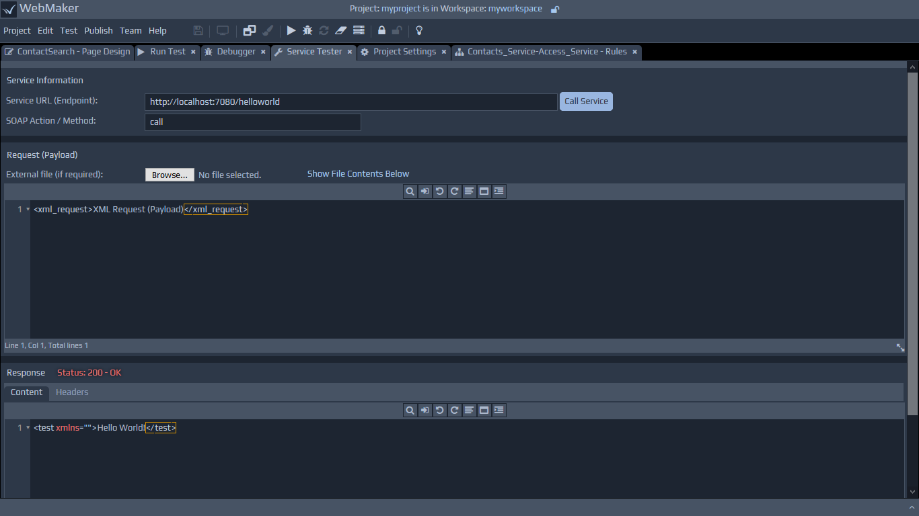Click redo icon in response editor toolbar
The width and height of the screenshot is (919, 516).
click(x=454, y=411)
